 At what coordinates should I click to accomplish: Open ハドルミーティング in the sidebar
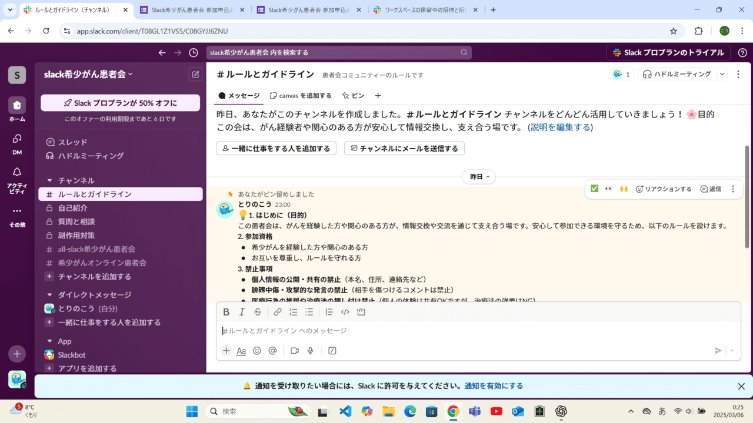pyautogui.click(x=121, y=156)
